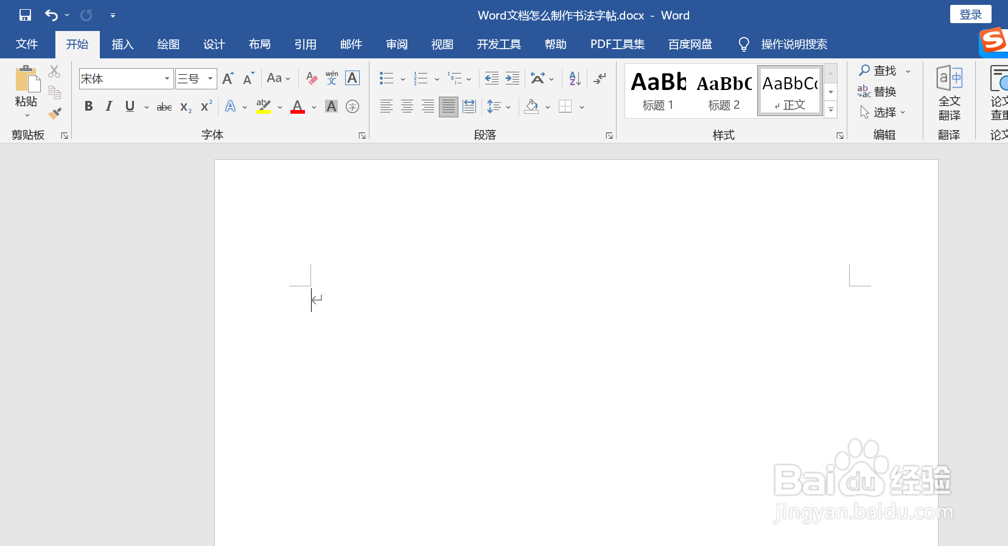Click 查找 find button
The height and width of the screenshot is (546, 1008).
point(878,71)
